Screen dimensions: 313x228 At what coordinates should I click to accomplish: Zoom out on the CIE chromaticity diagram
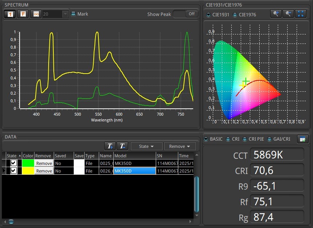(288, 14)
